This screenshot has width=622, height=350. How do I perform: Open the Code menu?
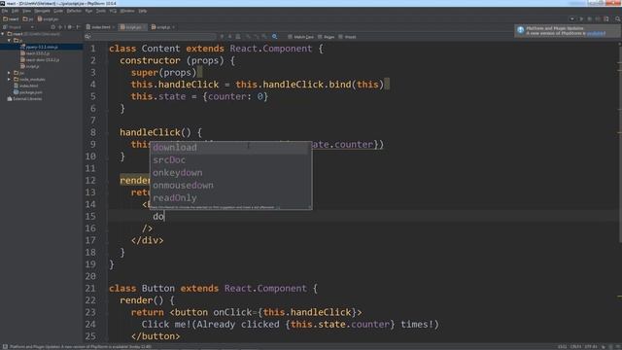pyautogui.click(x=58, y=11)
